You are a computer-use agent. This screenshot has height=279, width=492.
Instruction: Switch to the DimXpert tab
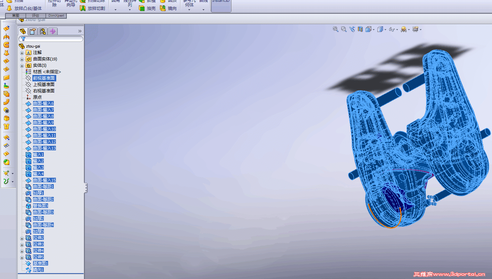coord(56,16)
